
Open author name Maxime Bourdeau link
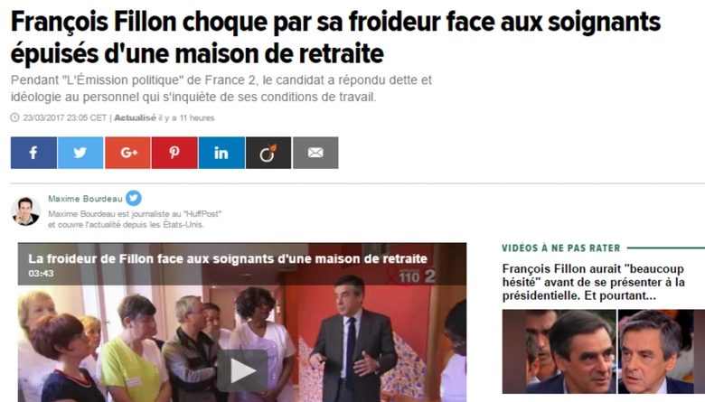pos(86,199)
